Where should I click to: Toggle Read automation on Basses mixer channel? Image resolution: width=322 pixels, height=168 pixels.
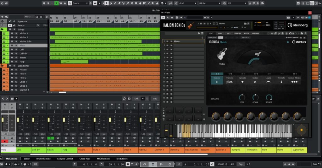click(x=51, y=138)
